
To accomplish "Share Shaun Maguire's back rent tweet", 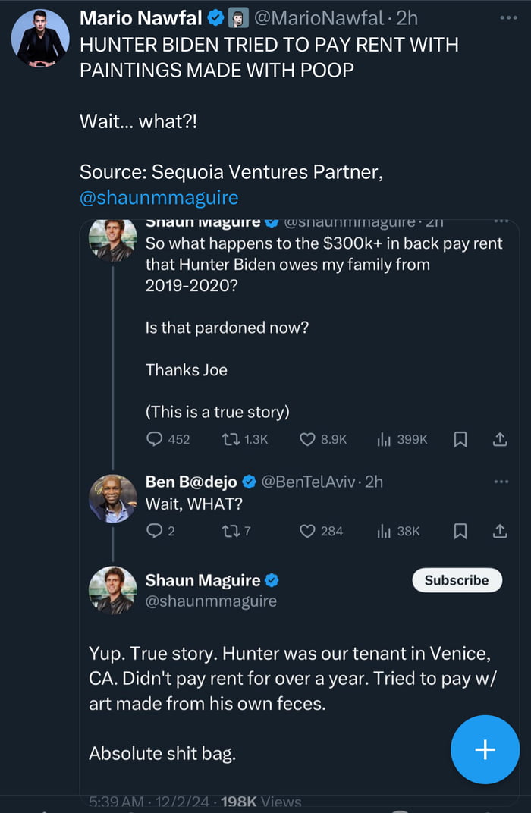I will pyautogui.click(x=500, y=439).
